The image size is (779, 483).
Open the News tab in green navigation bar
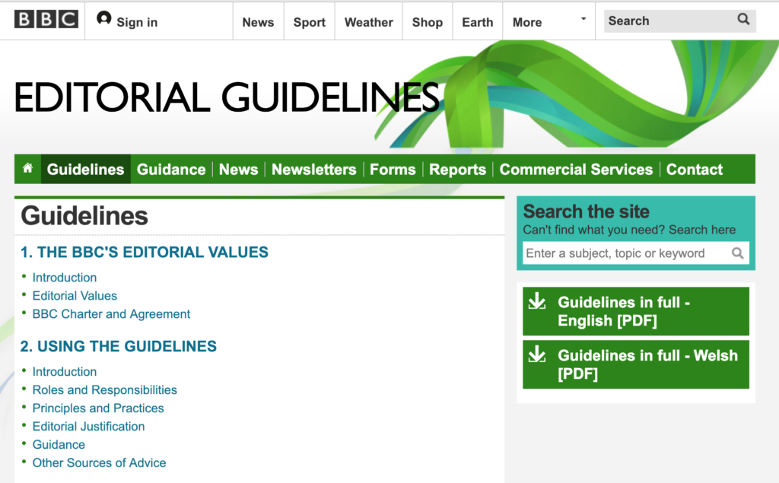(238, 170)
